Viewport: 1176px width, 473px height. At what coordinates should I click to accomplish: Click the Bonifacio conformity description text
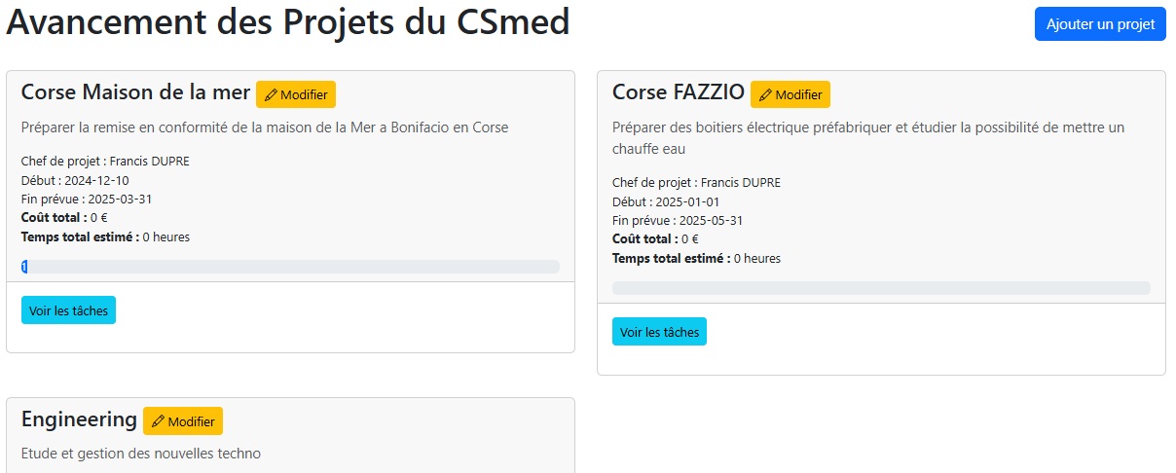click(x=265, y=127)
